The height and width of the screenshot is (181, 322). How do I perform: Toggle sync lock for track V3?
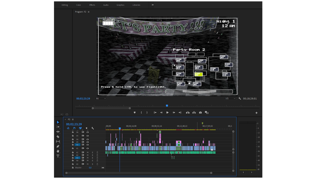tap(83, 142)
